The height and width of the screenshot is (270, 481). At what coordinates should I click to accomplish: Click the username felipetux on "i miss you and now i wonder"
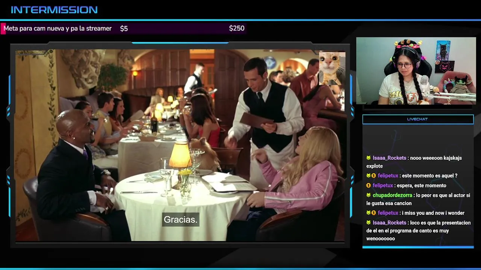click(x=388, y=213)
